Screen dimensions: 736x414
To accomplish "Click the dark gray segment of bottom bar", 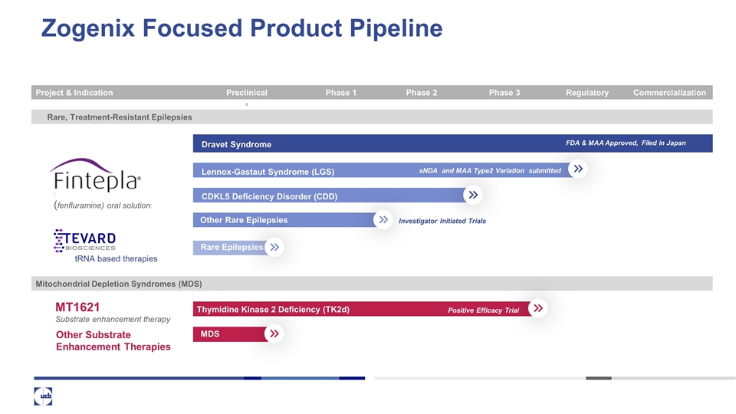I will 598,378.
